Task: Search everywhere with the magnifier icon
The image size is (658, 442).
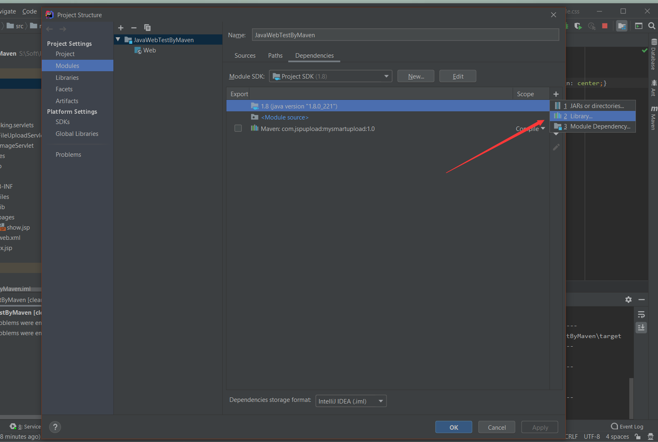Action: pyautogui.click(x=652, y=26)
